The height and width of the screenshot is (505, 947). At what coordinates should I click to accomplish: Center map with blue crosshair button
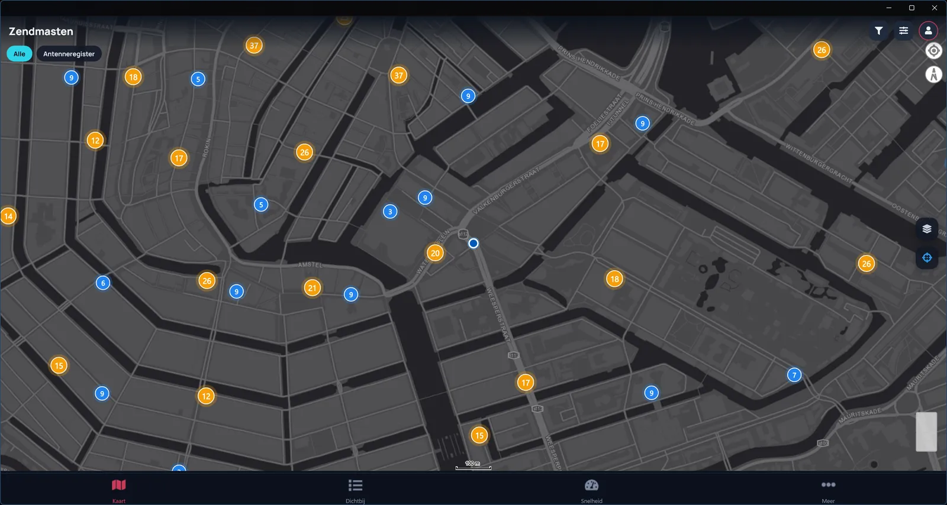click(927, 258)
